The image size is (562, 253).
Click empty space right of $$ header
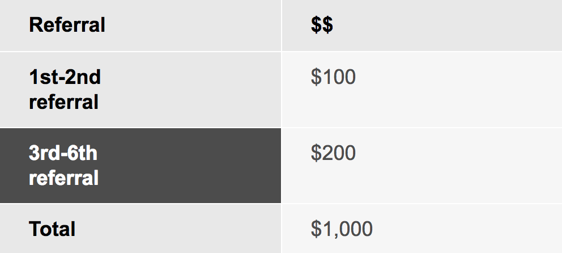[448, 25]
